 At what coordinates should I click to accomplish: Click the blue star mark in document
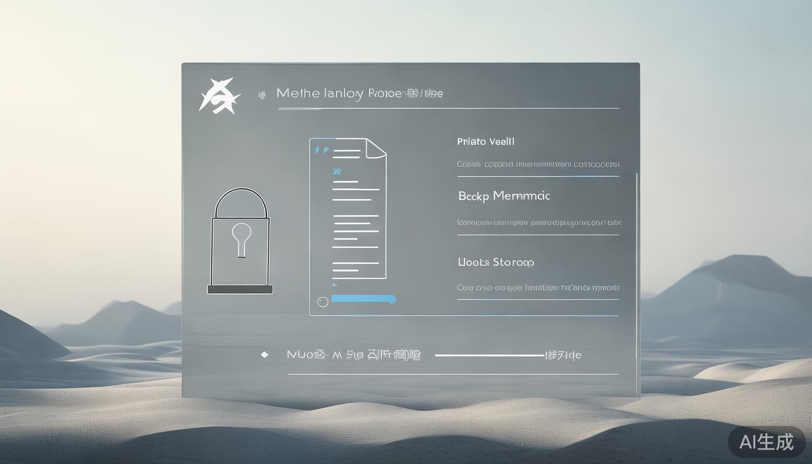[337, 172]
